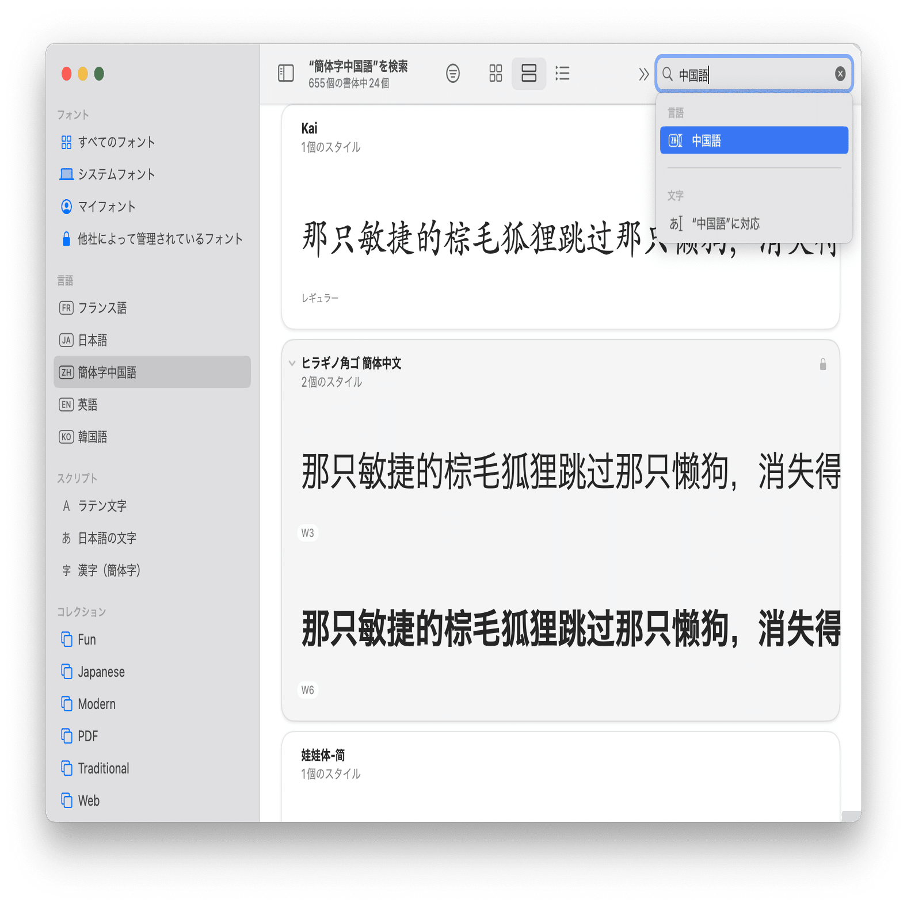Click the window title "簡体字中国語"を検索
907x907 pixels.
click(358, 66)
